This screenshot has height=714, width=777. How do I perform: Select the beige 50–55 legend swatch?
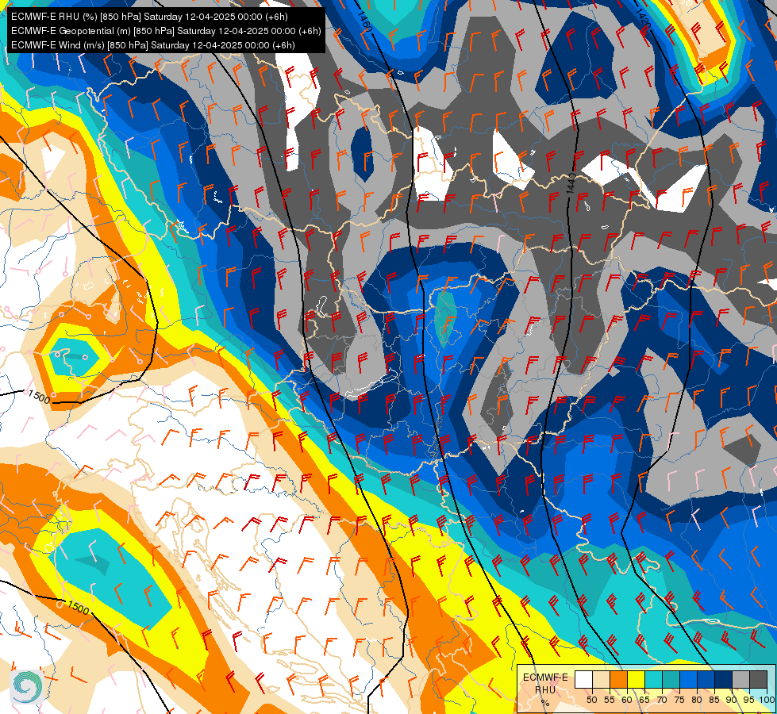point(601,679)
